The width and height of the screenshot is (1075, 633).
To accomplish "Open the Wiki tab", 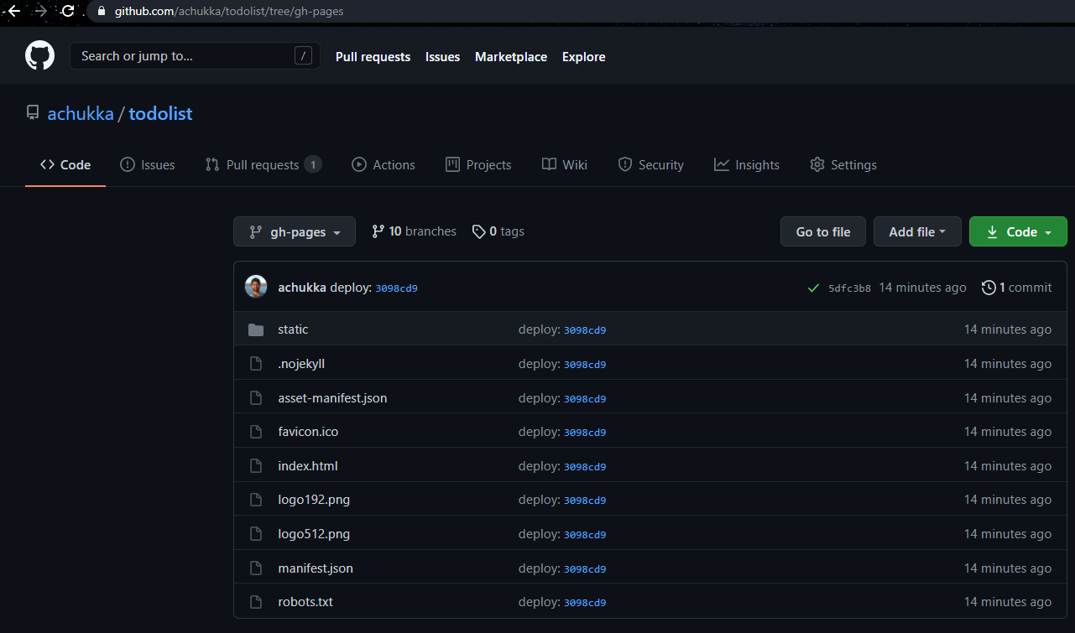I will [565, 165].
